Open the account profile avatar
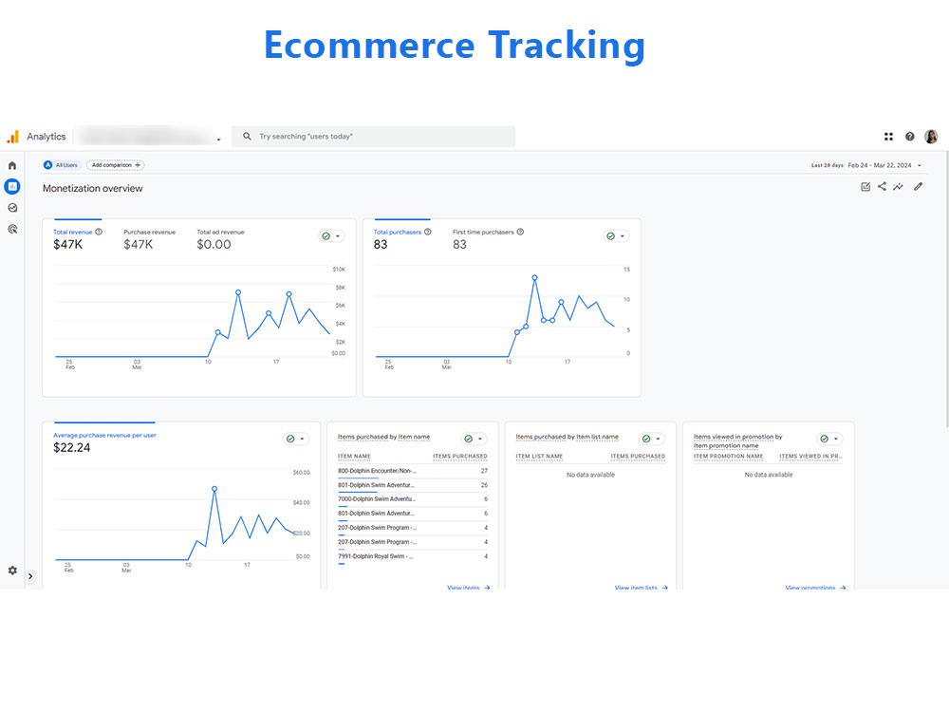 [931, 137]
